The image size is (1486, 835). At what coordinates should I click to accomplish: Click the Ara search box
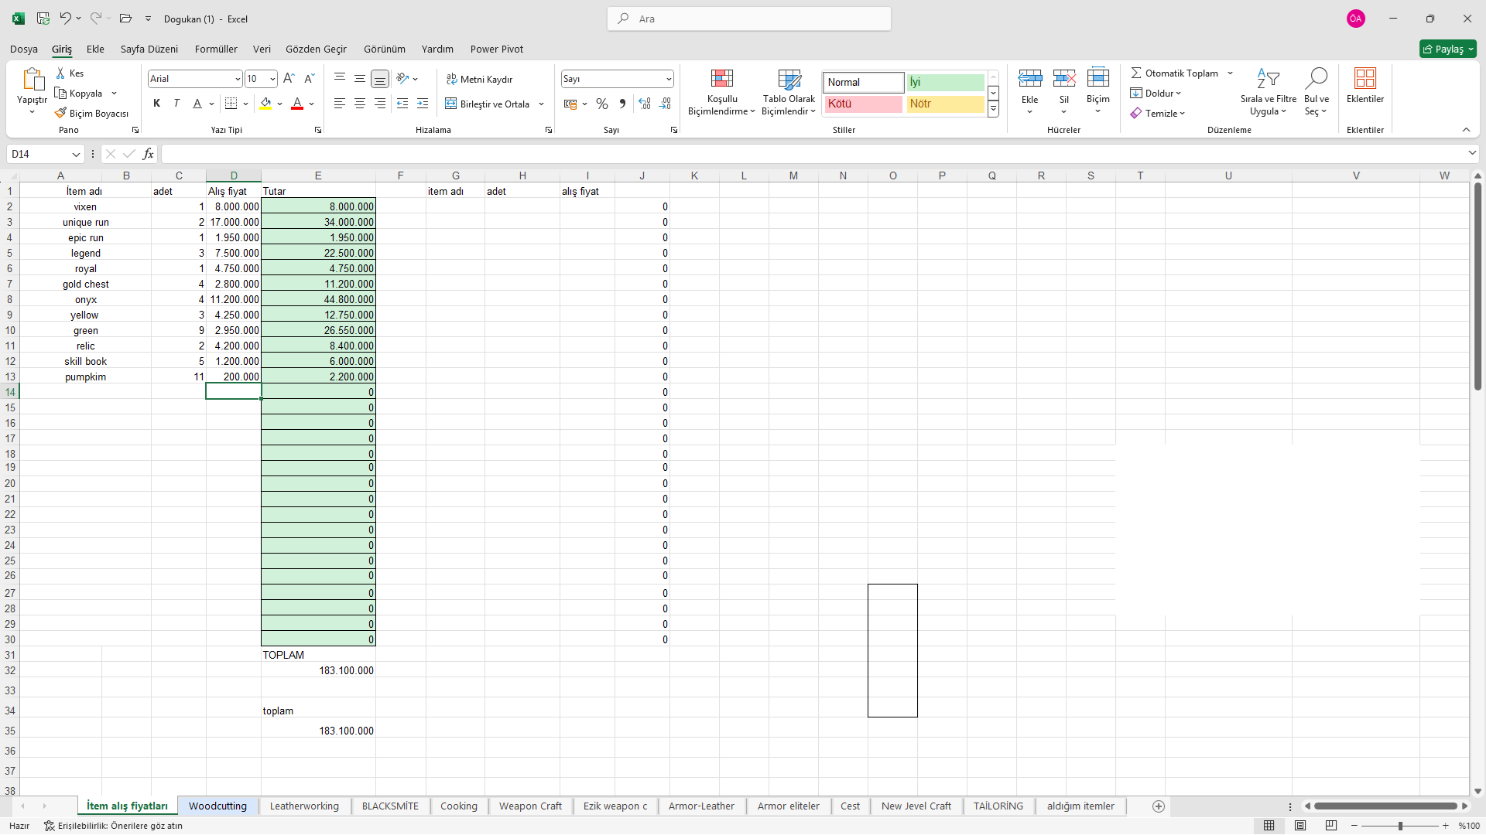[749, 19]
